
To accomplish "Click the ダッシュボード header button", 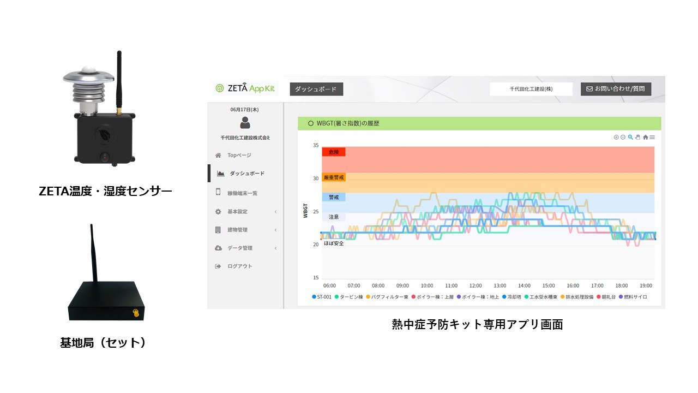I will [x=316, y=89].
